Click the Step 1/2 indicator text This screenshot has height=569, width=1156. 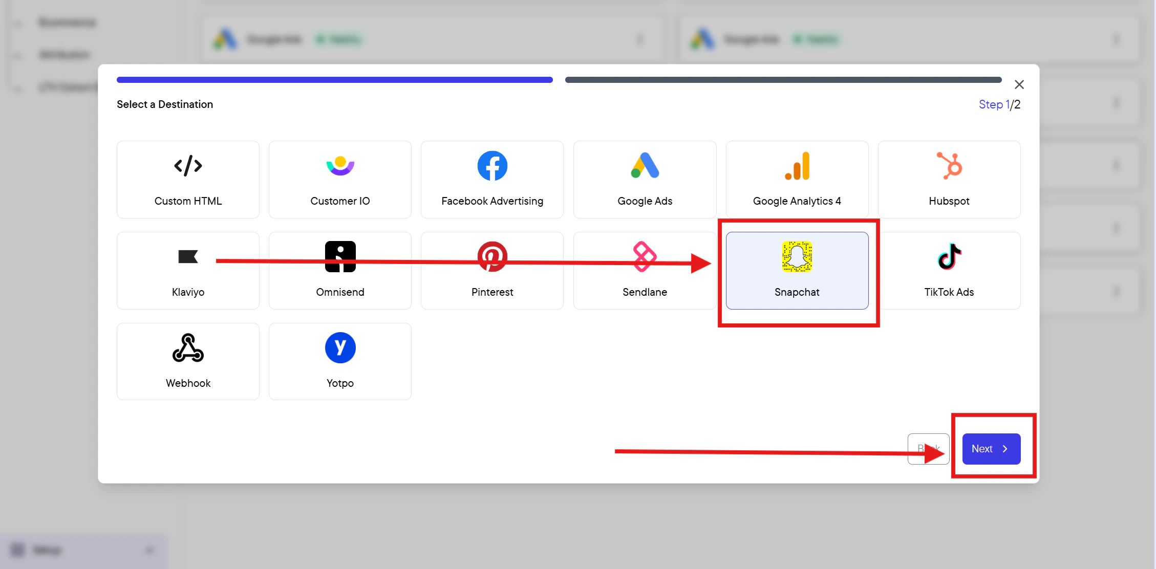999,104
